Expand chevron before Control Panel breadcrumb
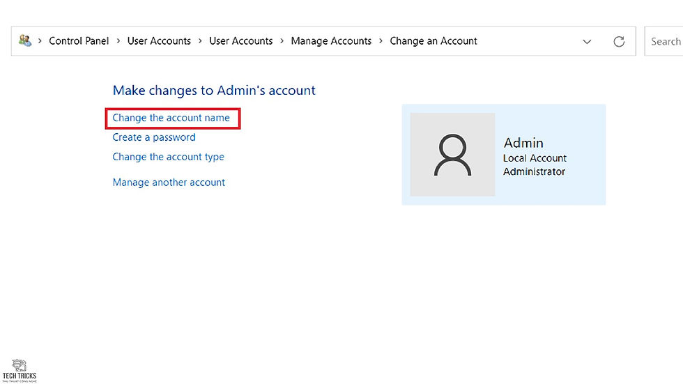Screen dimensions: 683x384 pos(40,41)
